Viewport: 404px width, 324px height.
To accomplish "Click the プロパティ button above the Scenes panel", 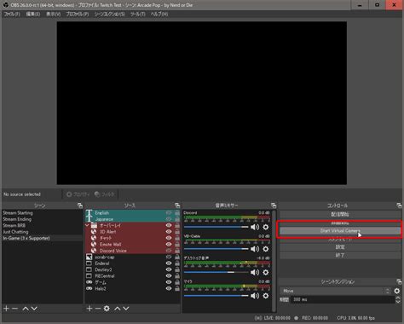I will pyautogui.click(x=78, y=194).
